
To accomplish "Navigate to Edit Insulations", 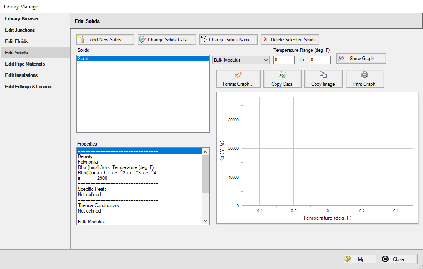I will pyautogui.click(x=22, y=75).
